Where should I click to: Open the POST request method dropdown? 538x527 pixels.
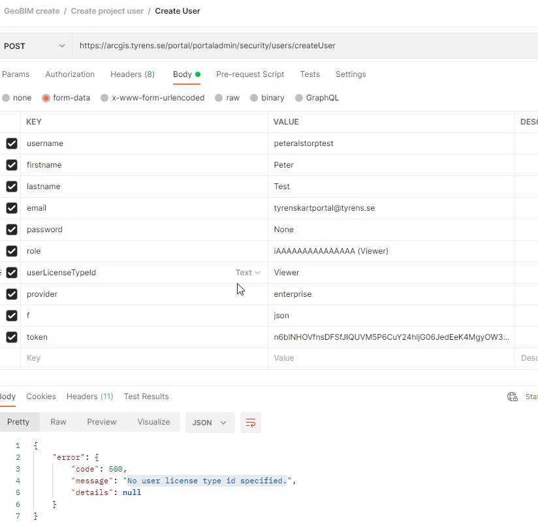pos(35,45)
